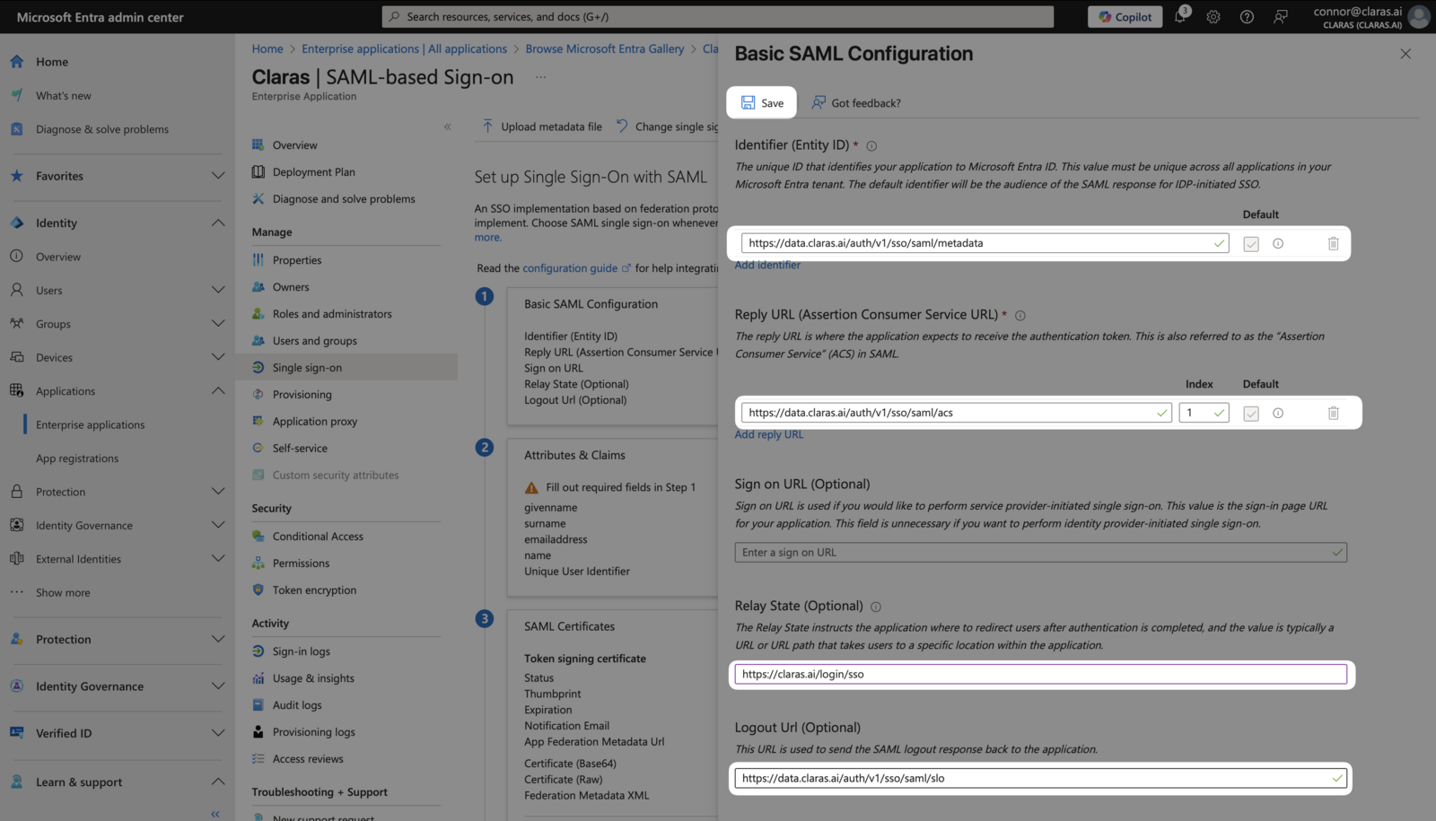Toggle the Default checkbox for Identifier

[1251, 243]
